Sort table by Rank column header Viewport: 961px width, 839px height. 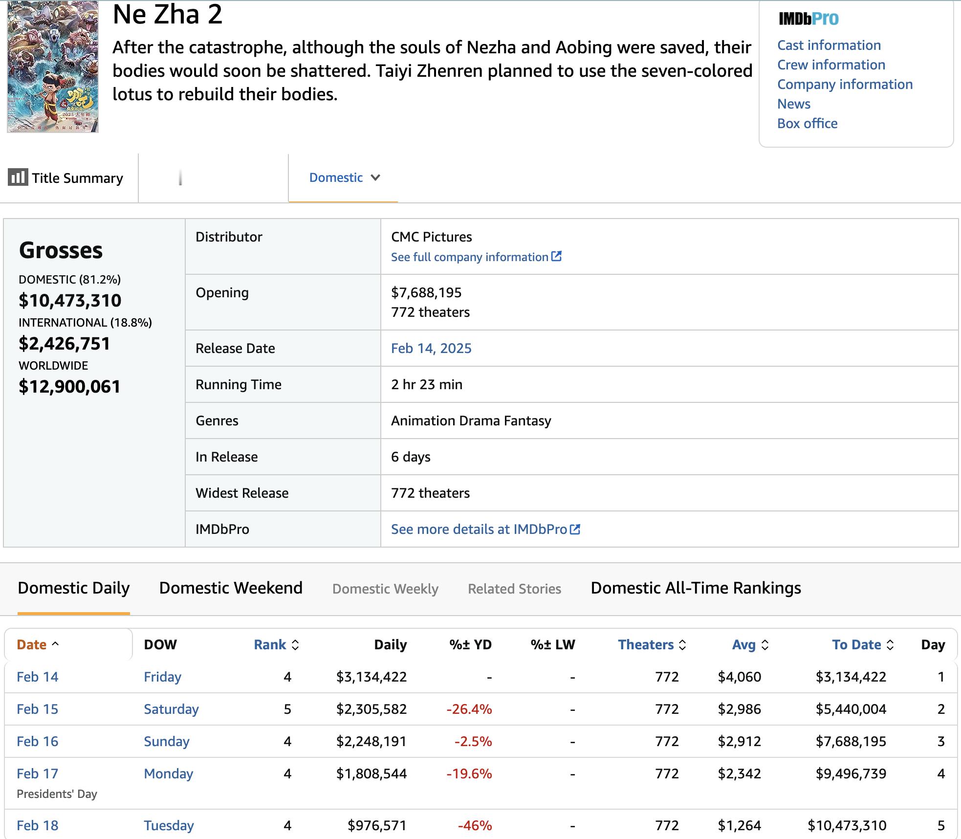pos(270,644)
